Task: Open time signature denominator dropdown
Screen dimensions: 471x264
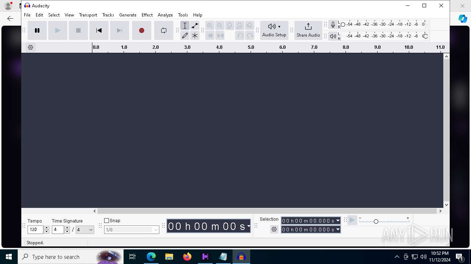Action: 85,230
